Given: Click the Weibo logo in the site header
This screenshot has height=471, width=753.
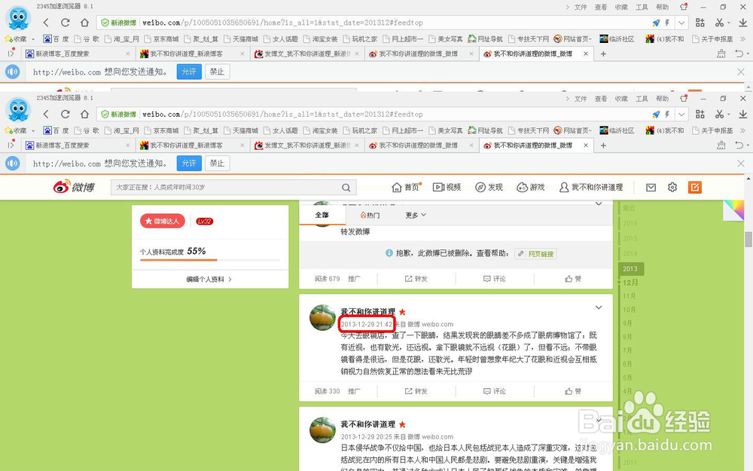Looking at the screenshot, I should click(75, 187).
